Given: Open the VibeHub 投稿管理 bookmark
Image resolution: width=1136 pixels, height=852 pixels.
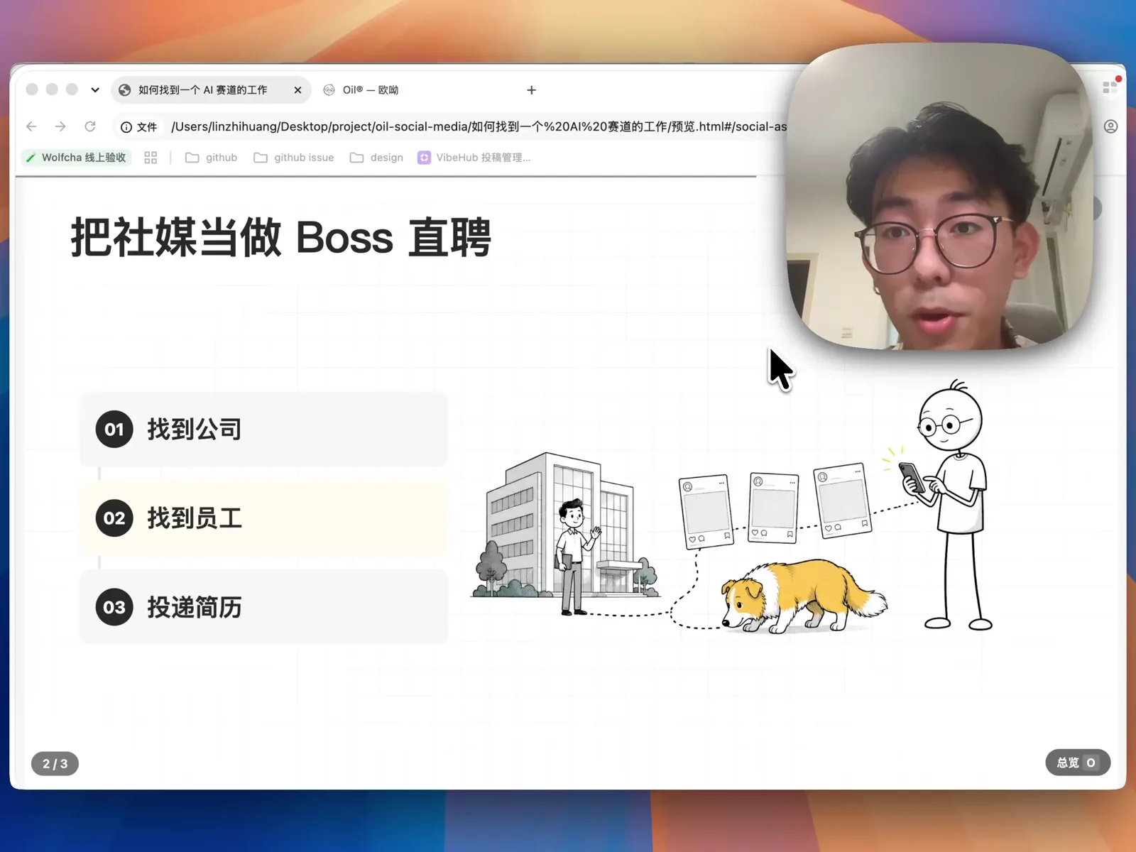Looking at the screenshot, I should [x=474, y=158].
